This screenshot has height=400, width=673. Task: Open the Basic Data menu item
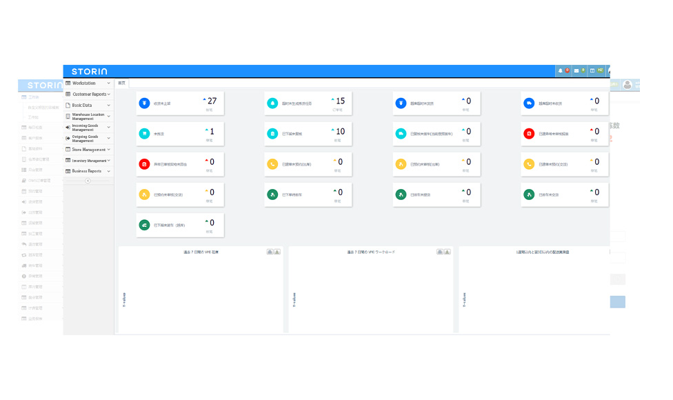(88, 105)
